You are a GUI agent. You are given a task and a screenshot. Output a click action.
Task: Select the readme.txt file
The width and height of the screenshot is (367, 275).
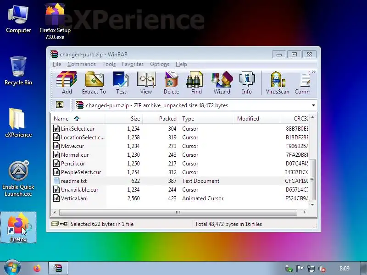180,181
